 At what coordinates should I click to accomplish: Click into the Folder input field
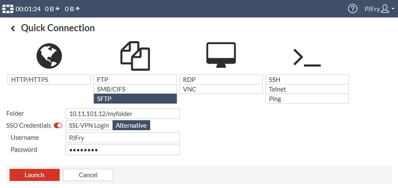coord(123,114)
